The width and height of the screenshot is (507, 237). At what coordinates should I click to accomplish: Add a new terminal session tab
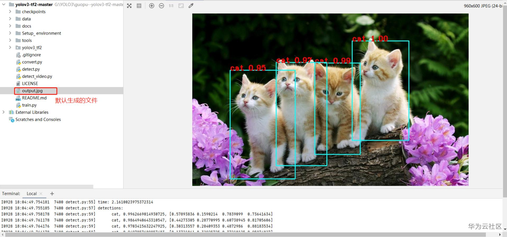[52, 194]
